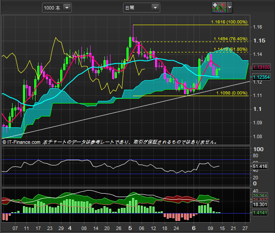Click the month 6 marker on time axis
This screenshot has width=275, height=233.
(194, 228)
